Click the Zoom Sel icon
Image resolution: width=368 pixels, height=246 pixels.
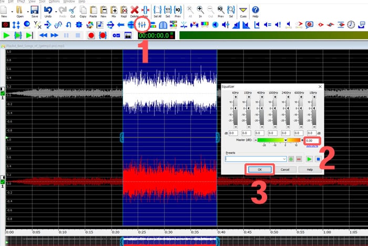(x=231, y=10)
